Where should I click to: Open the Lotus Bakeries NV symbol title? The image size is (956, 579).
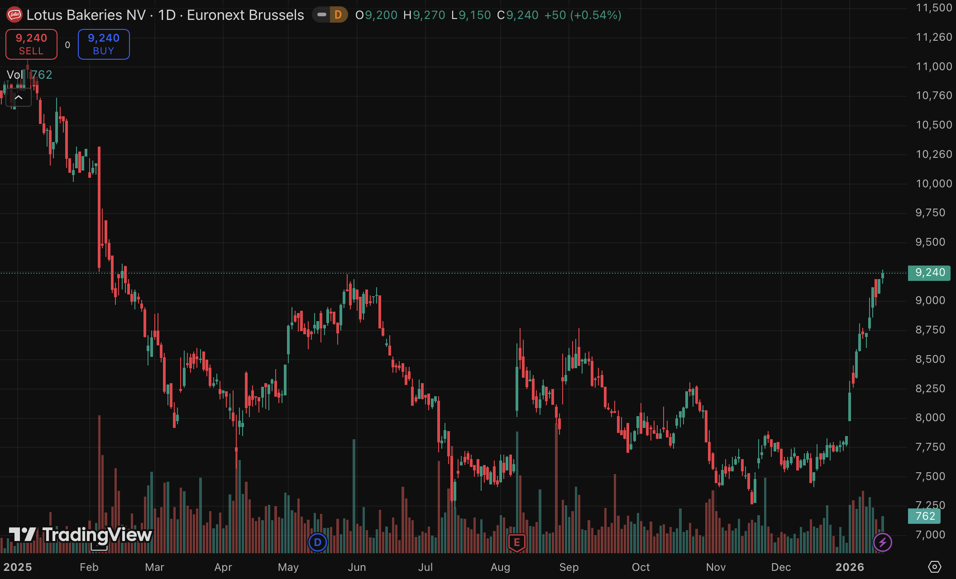pyautogui.click(x=86, y=15)
